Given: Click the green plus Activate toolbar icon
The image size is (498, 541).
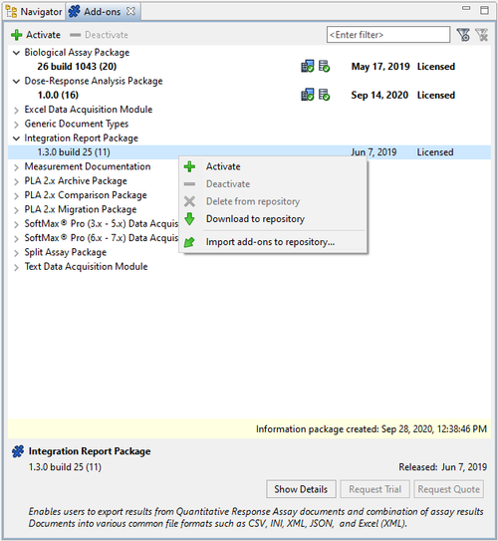Looking at the screenshot, I should pyautogui.click(x=16, y=35).
